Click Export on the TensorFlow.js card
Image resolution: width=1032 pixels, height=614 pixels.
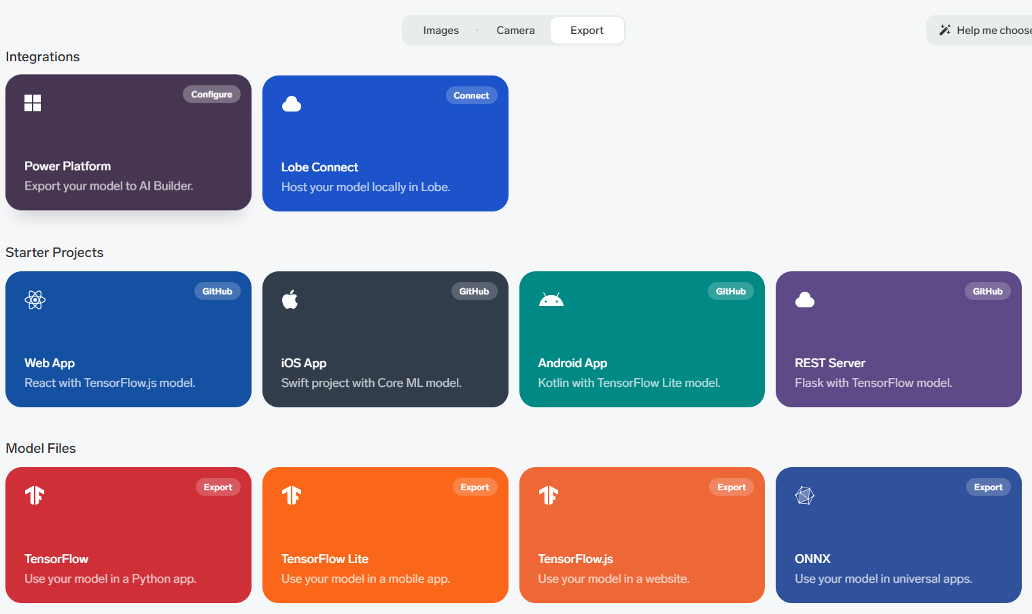(732, 488)
